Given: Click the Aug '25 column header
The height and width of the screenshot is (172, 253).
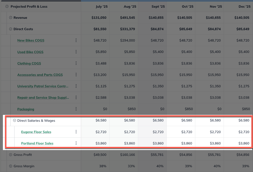Looking at the screenshot, I should [130, 6].
